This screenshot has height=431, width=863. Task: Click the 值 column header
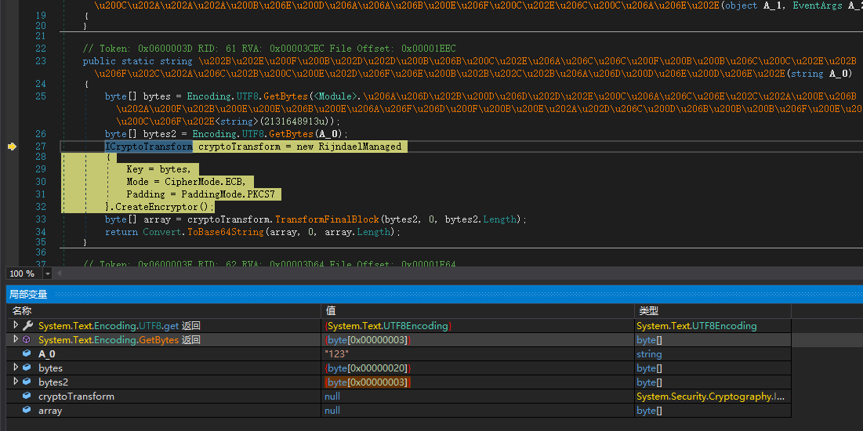pyautogui.click(x=331, y=311)
